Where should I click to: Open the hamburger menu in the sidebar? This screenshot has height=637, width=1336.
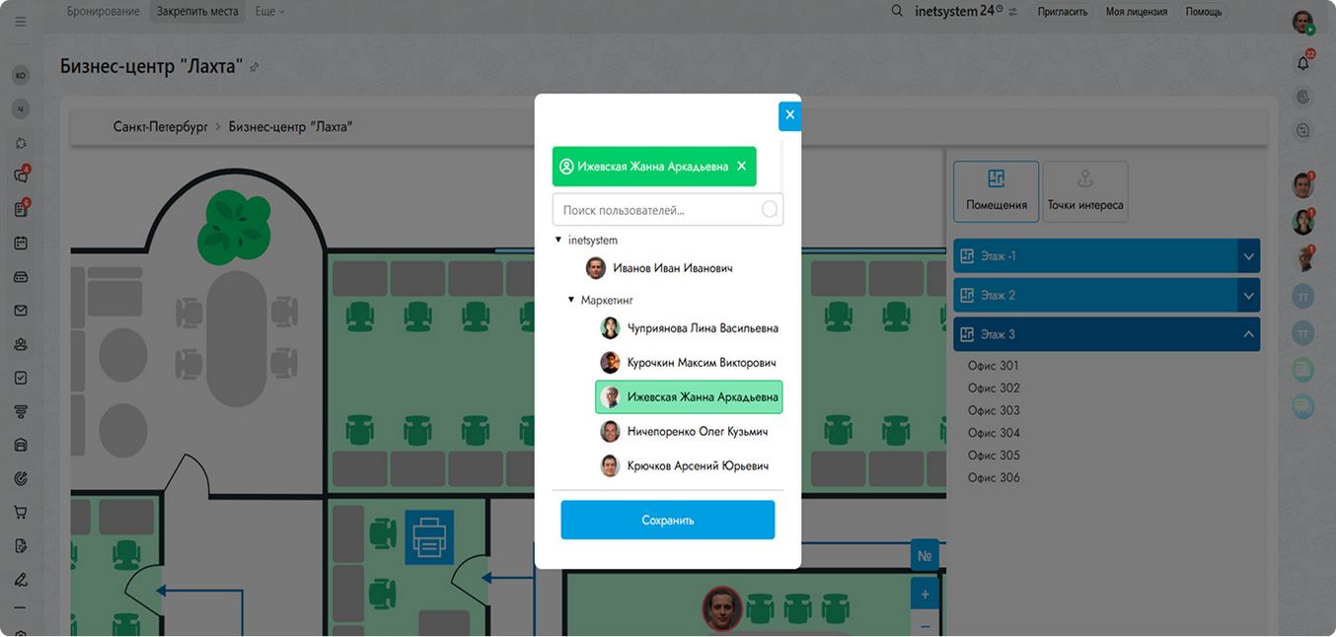click(x=21, y=21)
